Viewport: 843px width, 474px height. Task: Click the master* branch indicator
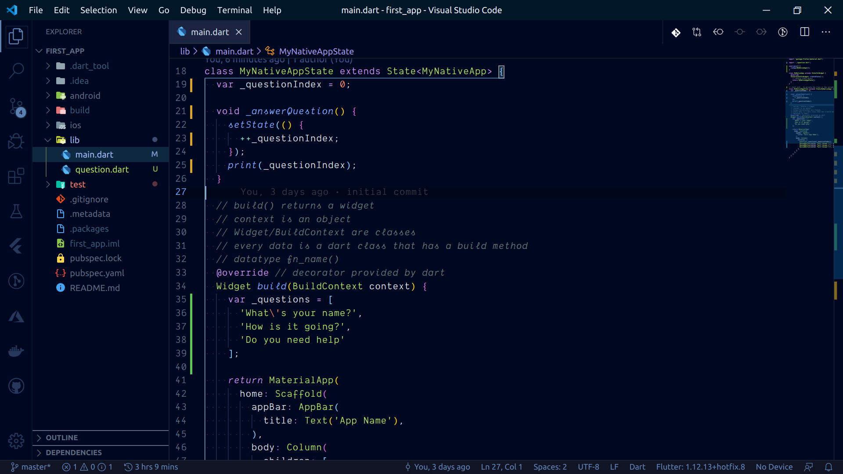(x=31, y=467)
